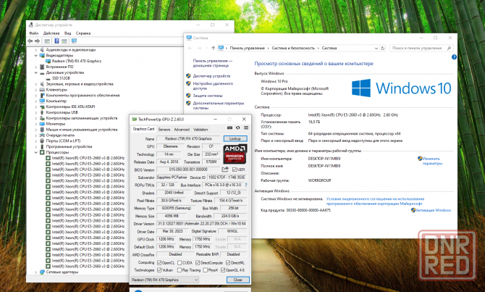Click the AMD Radeon logo in GPU-Z
485x292 pixels.
click(235, 154)
